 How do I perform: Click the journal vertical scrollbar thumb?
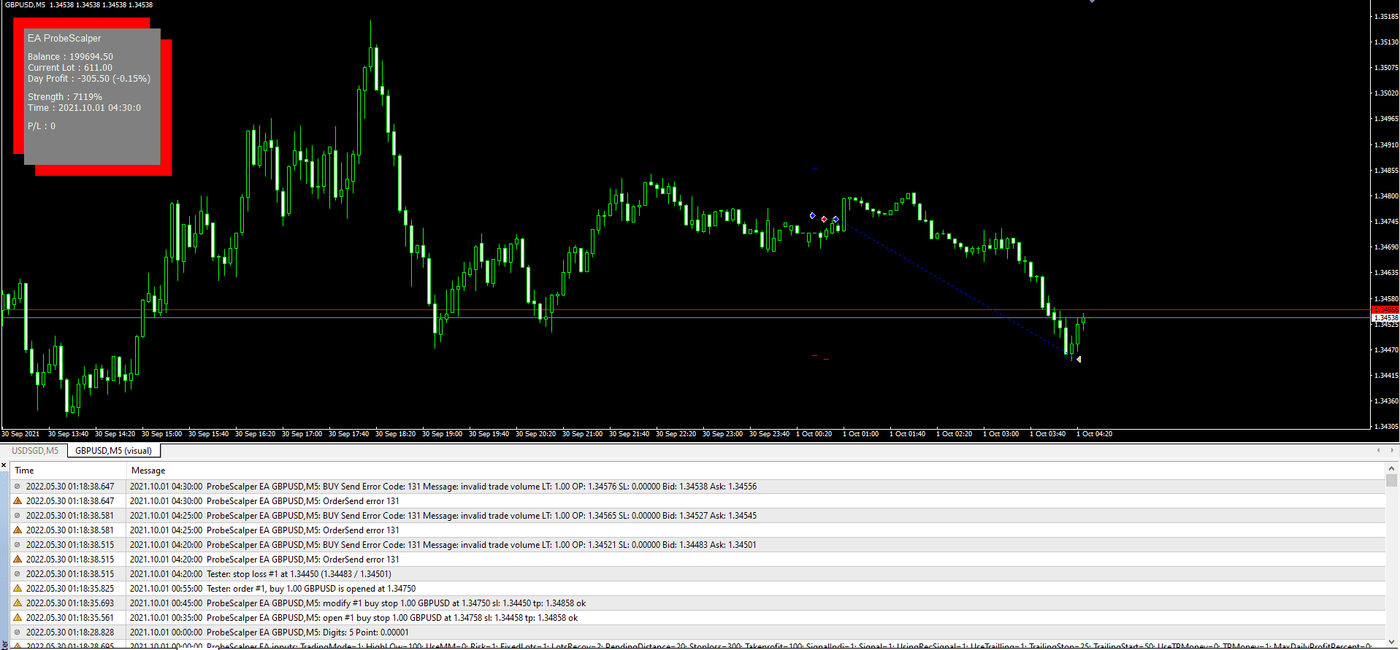coord(1391,480)
